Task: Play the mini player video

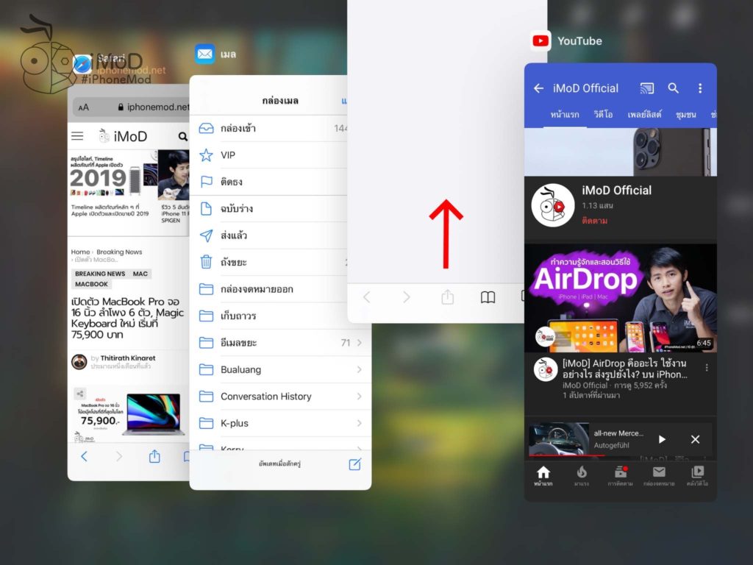Action: 662,439
